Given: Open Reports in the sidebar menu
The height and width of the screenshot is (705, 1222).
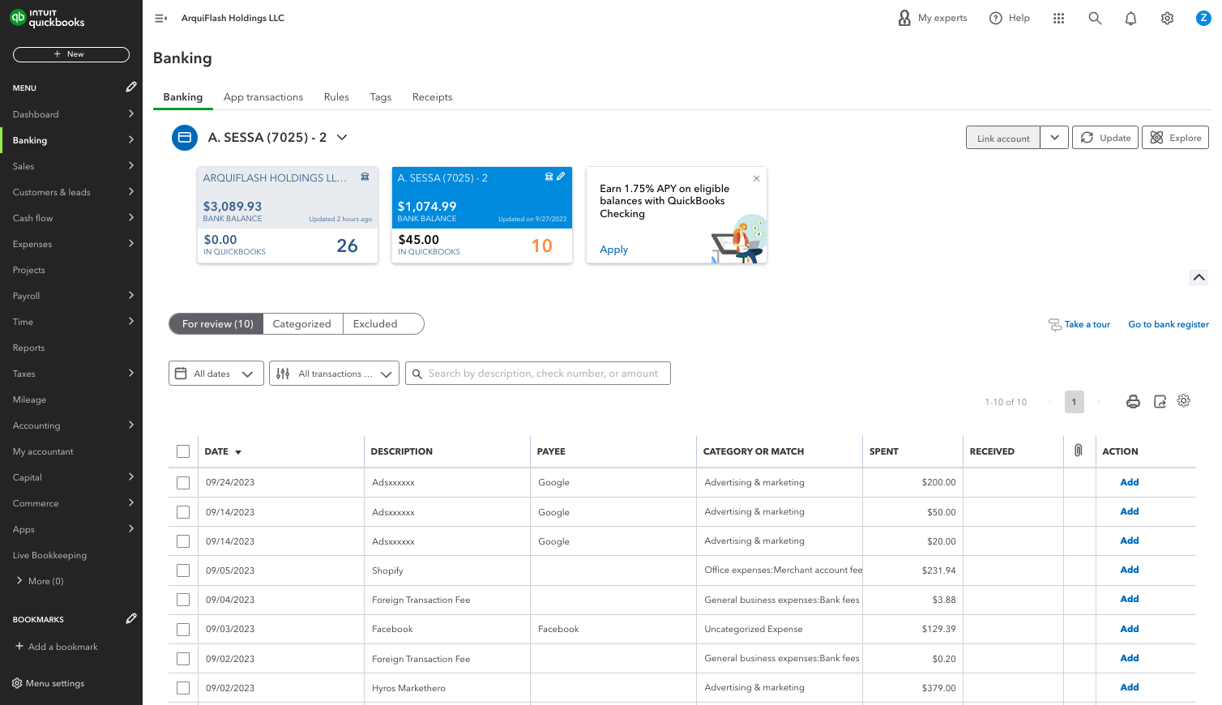Looking at the screenshot, I should point(29,348).
